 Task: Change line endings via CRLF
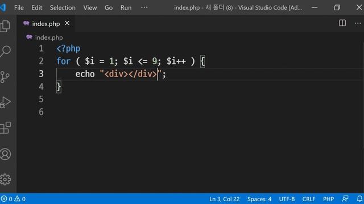(308, 199)
